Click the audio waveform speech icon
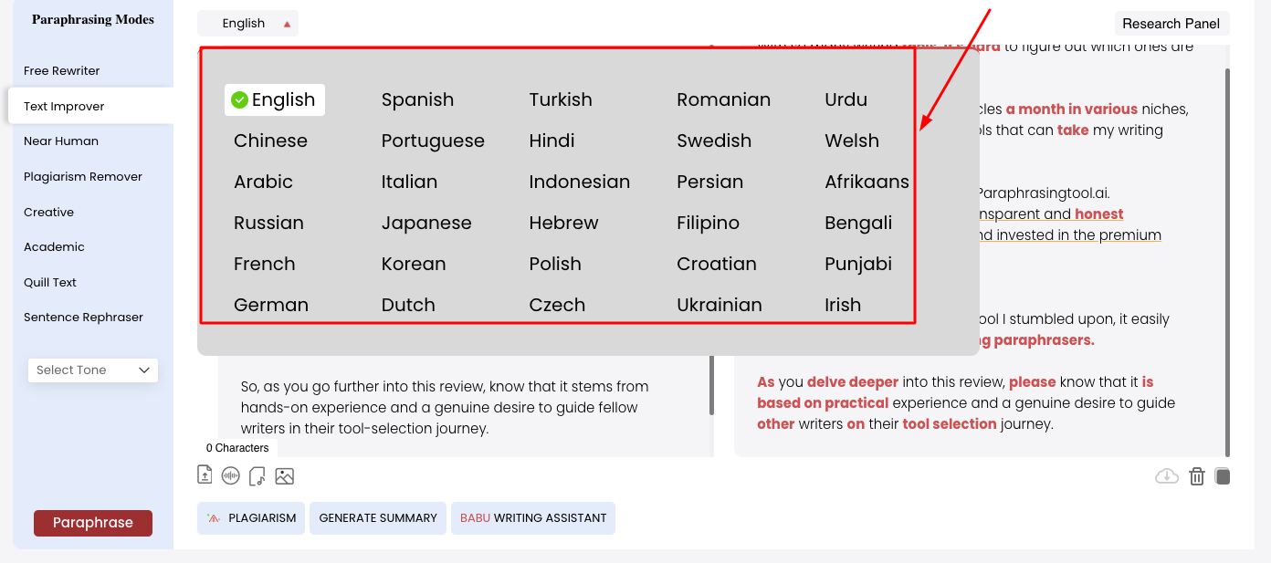Image resolution: width=1271 pixels, height=563 pixels. (x=230, y=475)
